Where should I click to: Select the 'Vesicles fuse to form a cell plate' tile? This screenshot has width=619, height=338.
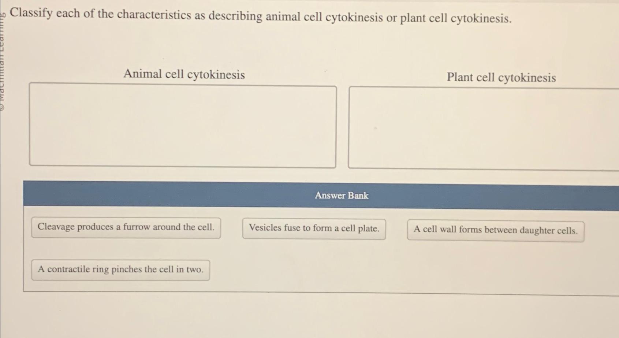click(x=314, y=228)
